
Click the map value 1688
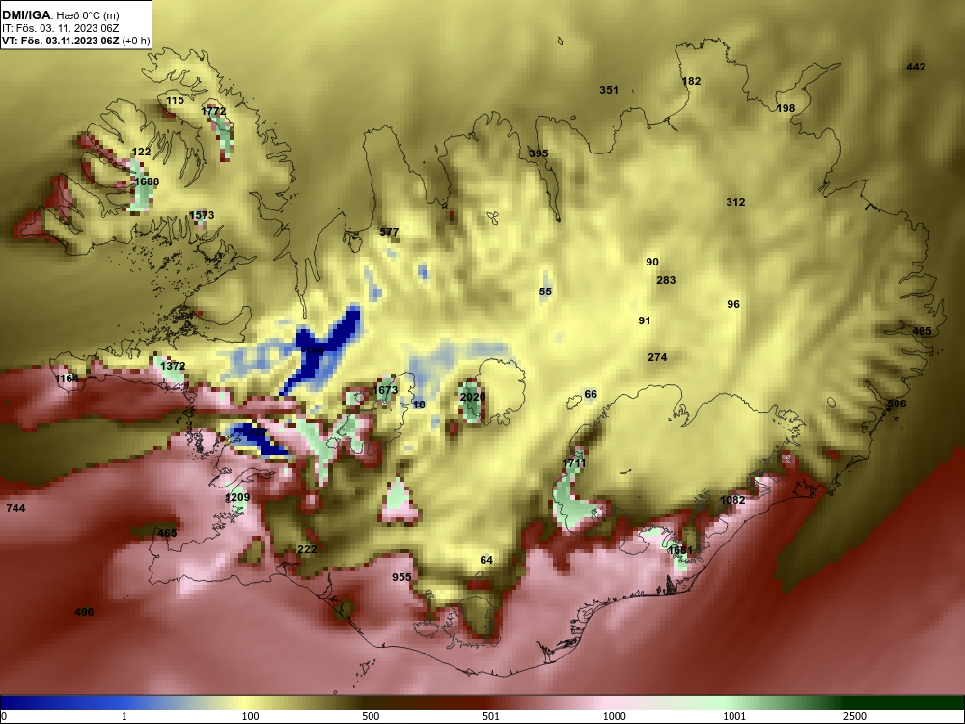pos(147,181)
